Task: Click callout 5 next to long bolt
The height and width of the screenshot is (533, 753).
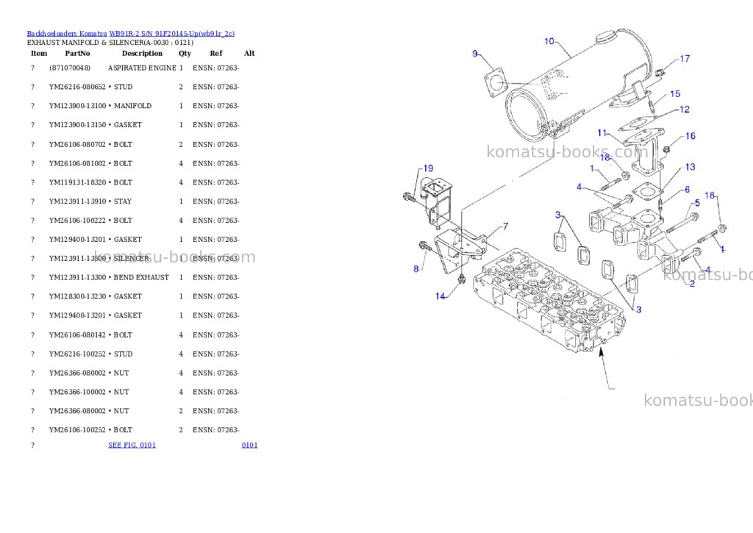Action: pyautogui.click(x=697, y=203)
